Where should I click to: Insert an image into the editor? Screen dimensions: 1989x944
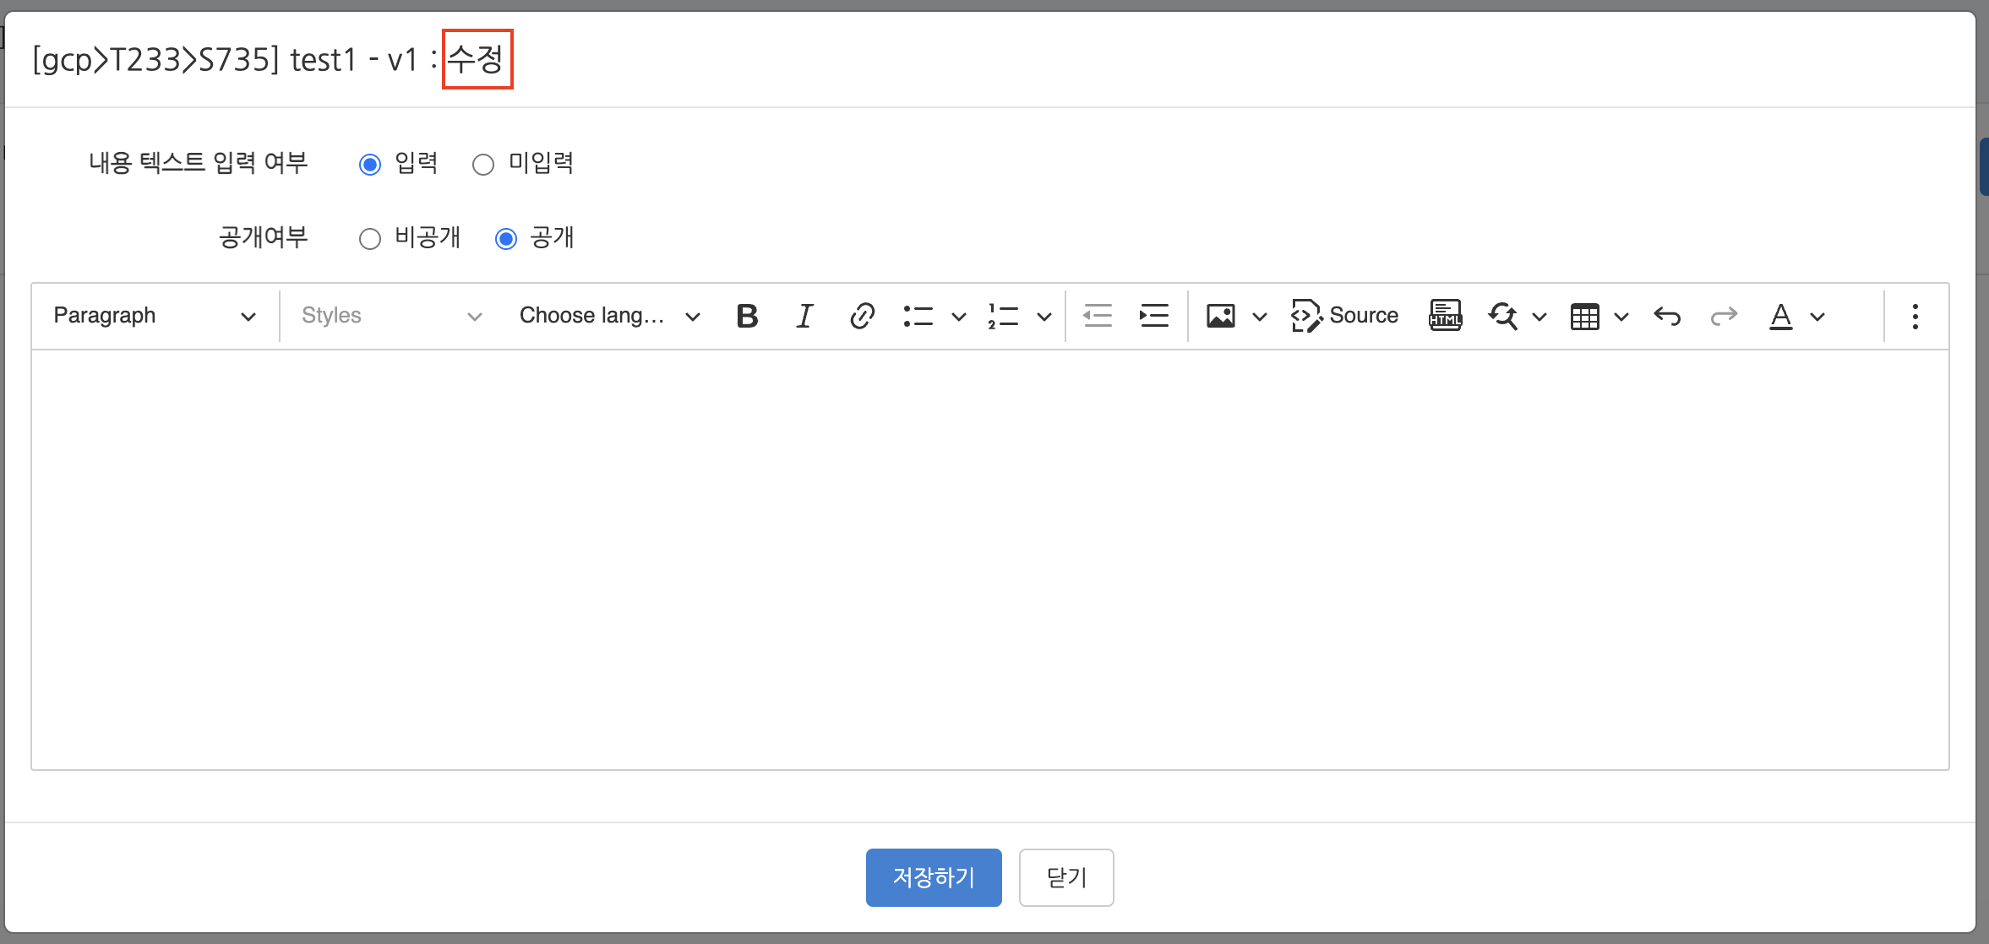click(1221, 316)
